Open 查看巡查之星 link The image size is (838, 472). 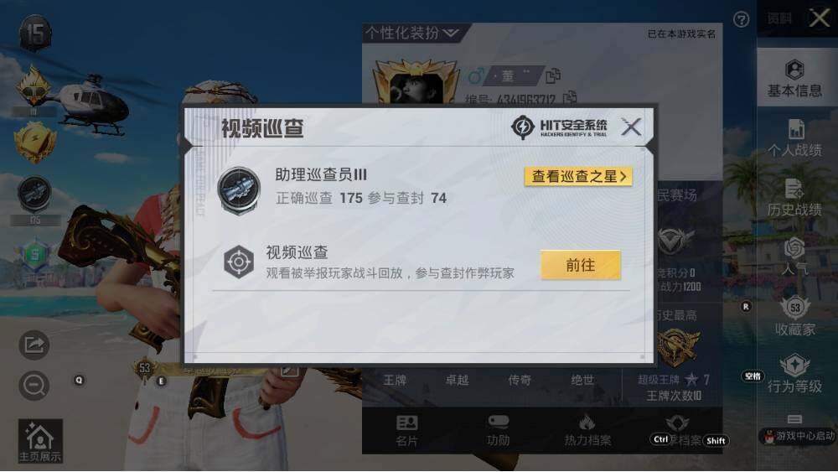pyautogui.click(x=578, y=176)
